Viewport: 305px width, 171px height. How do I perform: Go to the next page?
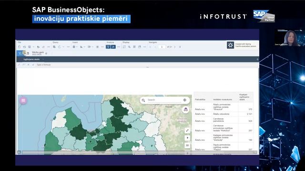175,47
